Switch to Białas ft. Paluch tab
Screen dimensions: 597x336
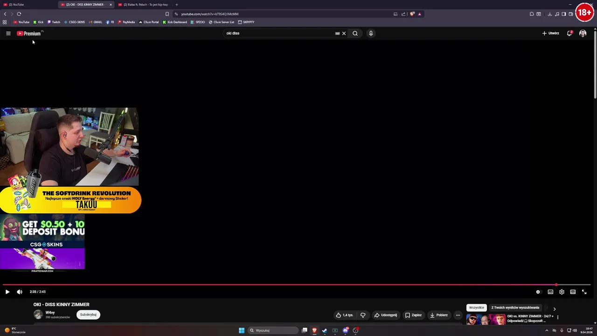[146, 5]
